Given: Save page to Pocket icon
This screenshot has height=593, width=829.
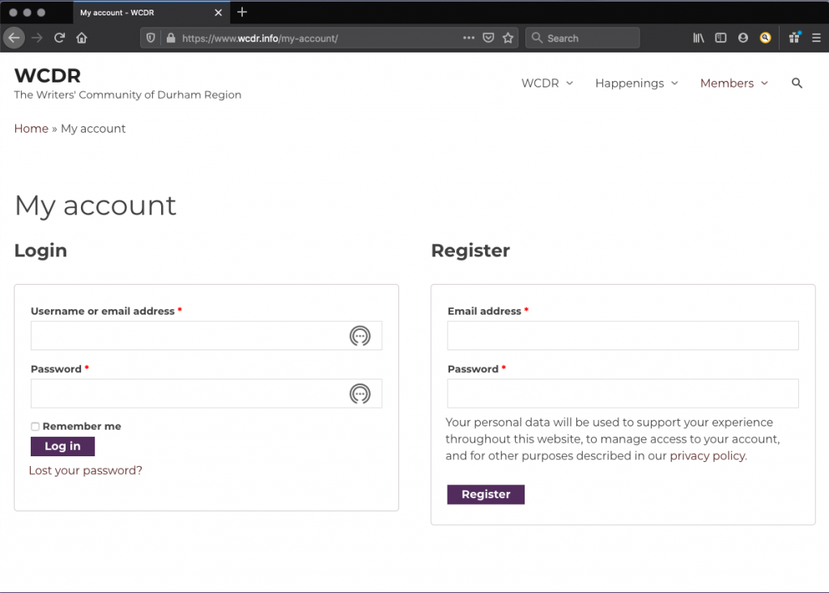Looking at the screenshot, I should (488, 38).
